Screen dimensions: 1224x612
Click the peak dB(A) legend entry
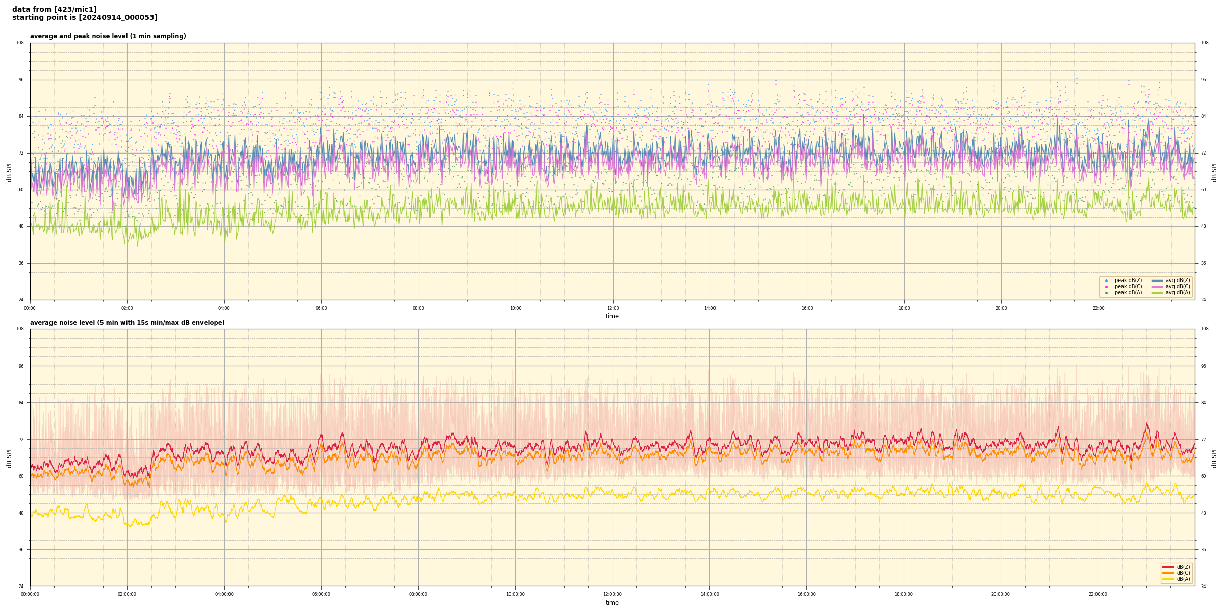coord(1128,293)
